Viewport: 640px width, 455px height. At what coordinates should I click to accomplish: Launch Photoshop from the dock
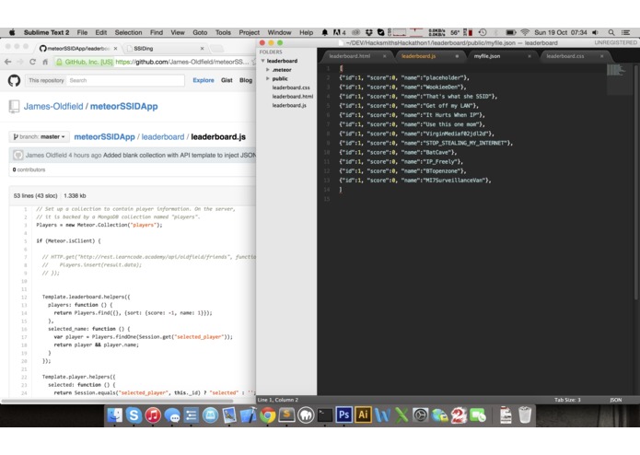click(343, 415)
